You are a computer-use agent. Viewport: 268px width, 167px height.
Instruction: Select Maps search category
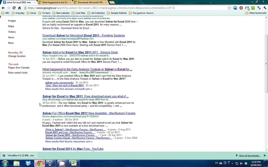[11, 26]
